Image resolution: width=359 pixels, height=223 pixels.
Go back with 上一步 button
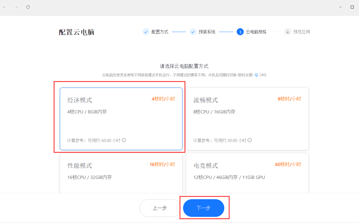tap(160, 208)
